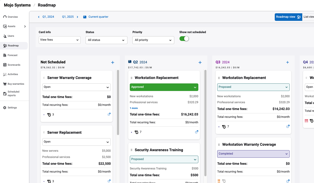Click the external link icon on Workstation Replacement Q2 card
314x183 pixels.
click(197, 132)
